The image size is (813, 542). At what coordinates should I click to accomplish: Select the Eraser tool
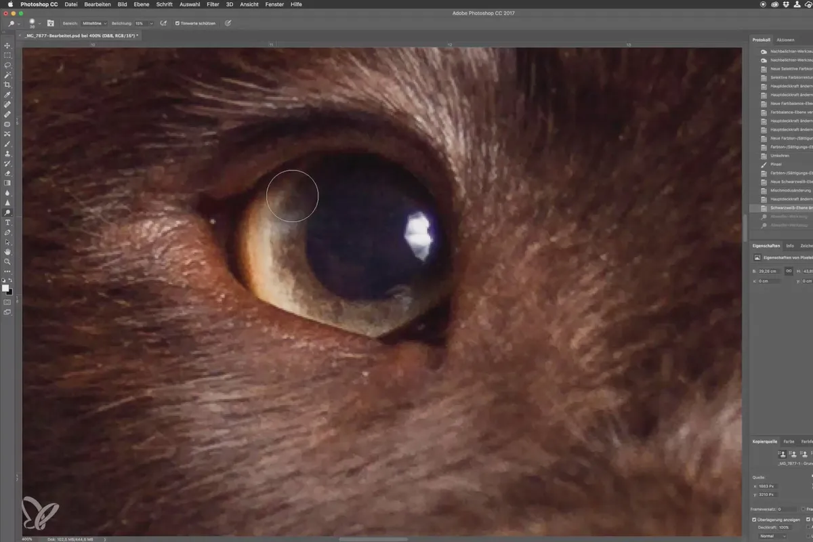pyautogui.click(x=7, y=173)
